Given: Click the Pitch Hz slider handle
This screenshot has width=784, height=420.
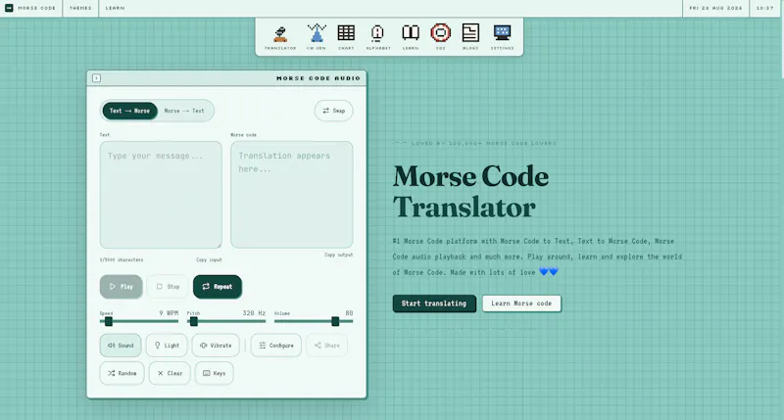Looking at the screenshot, I should pyautogui.click(x=194, y=322).
